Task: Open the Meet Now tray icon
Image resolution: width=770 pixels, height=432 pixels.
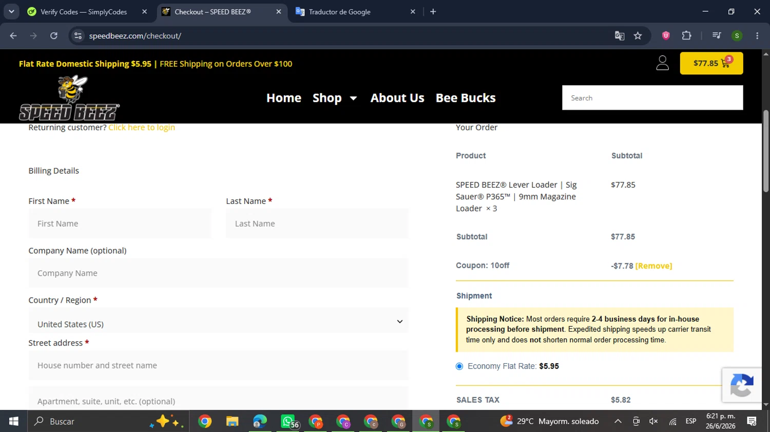Action: click(x=636, y=421)
